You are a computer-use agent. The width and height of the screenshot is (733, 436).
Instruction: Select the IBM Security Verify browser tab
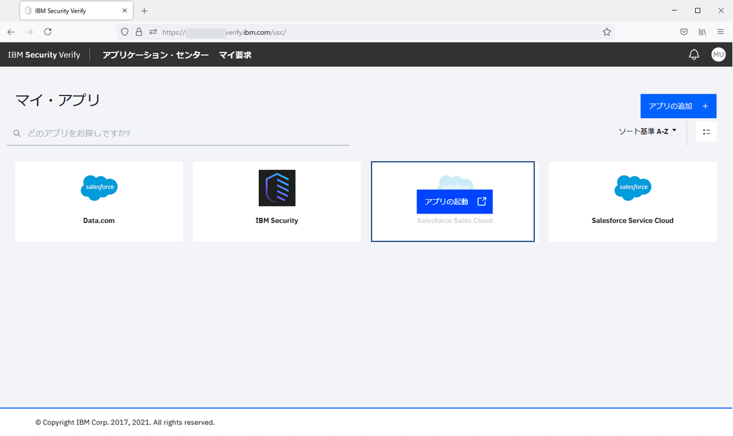(x=76, y=11)
